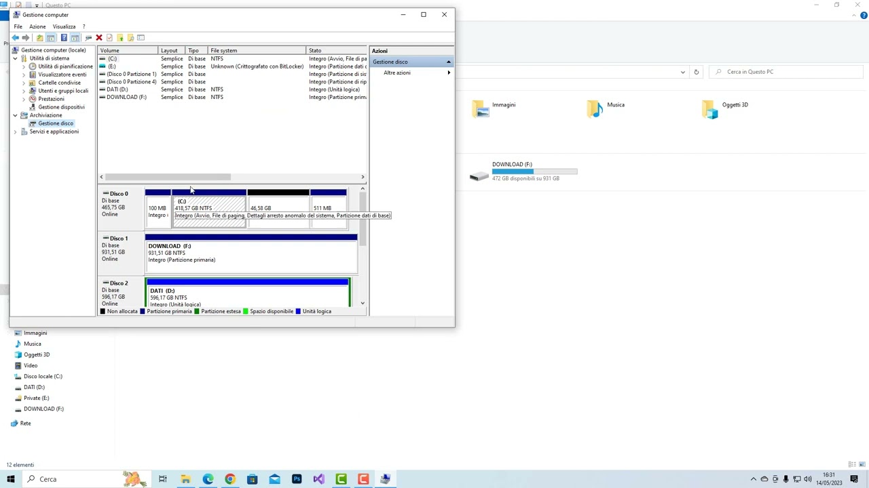869x488 pixels.
Task: Open the ? help menu
Action: (x=84, y=26)
